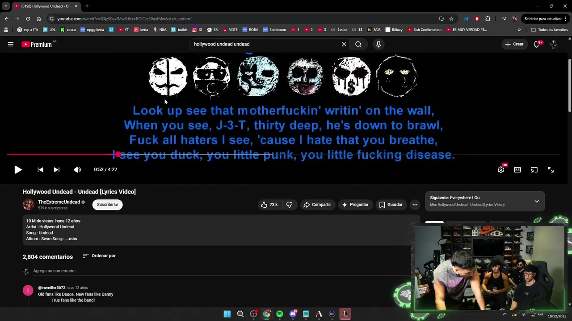
Task: Click the page vertical scrollbar
Action: [x=569, y=85]
